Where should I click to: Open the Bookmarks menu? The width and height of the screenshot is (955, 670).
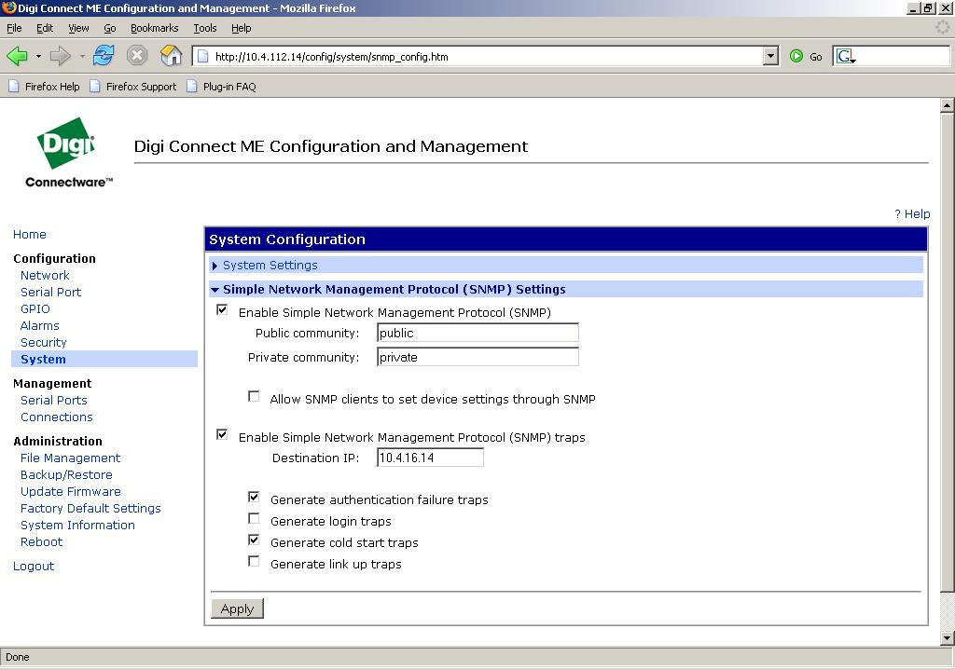[x=154, y=29]
